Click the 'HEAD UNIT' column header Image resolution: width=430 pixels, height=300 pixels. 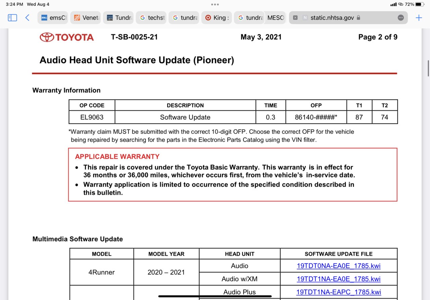[240, 254]
